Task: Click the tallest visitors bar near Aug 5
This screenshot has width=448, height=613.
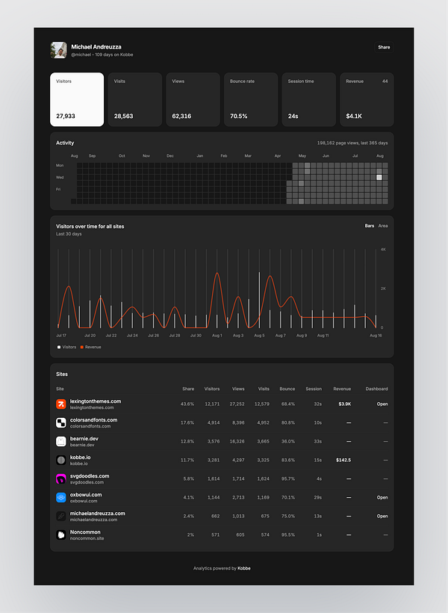Action: pos(259,300)
